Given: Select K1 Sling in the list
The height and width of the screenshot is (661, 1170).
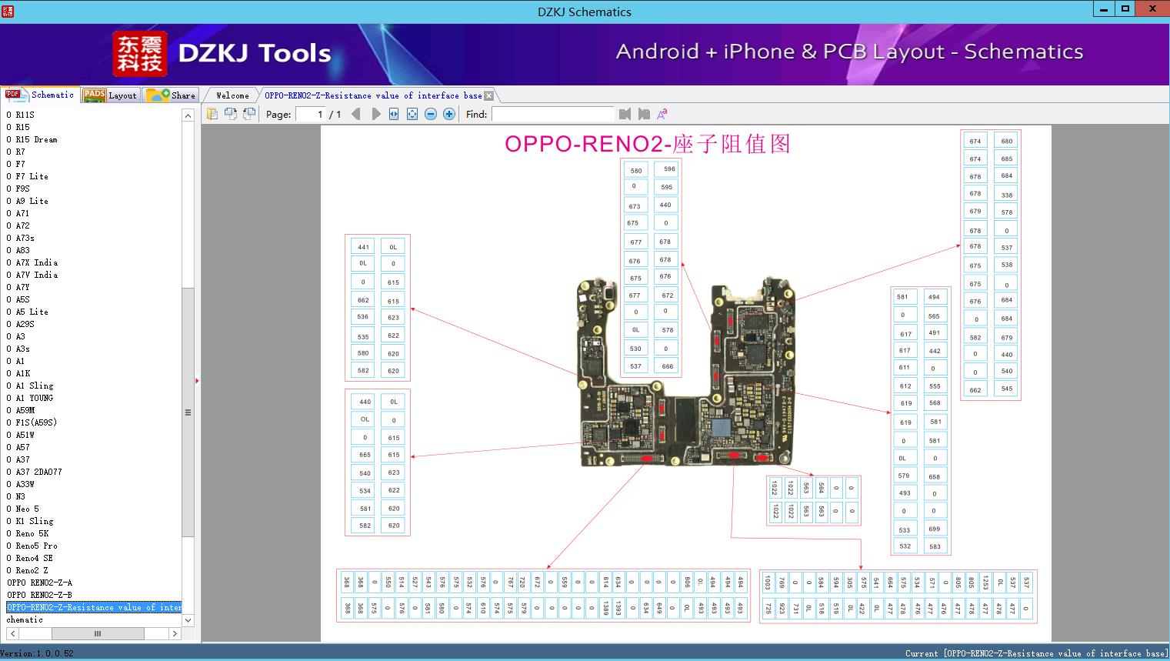Looking at the screenshot, I should [x=29, y=521].
